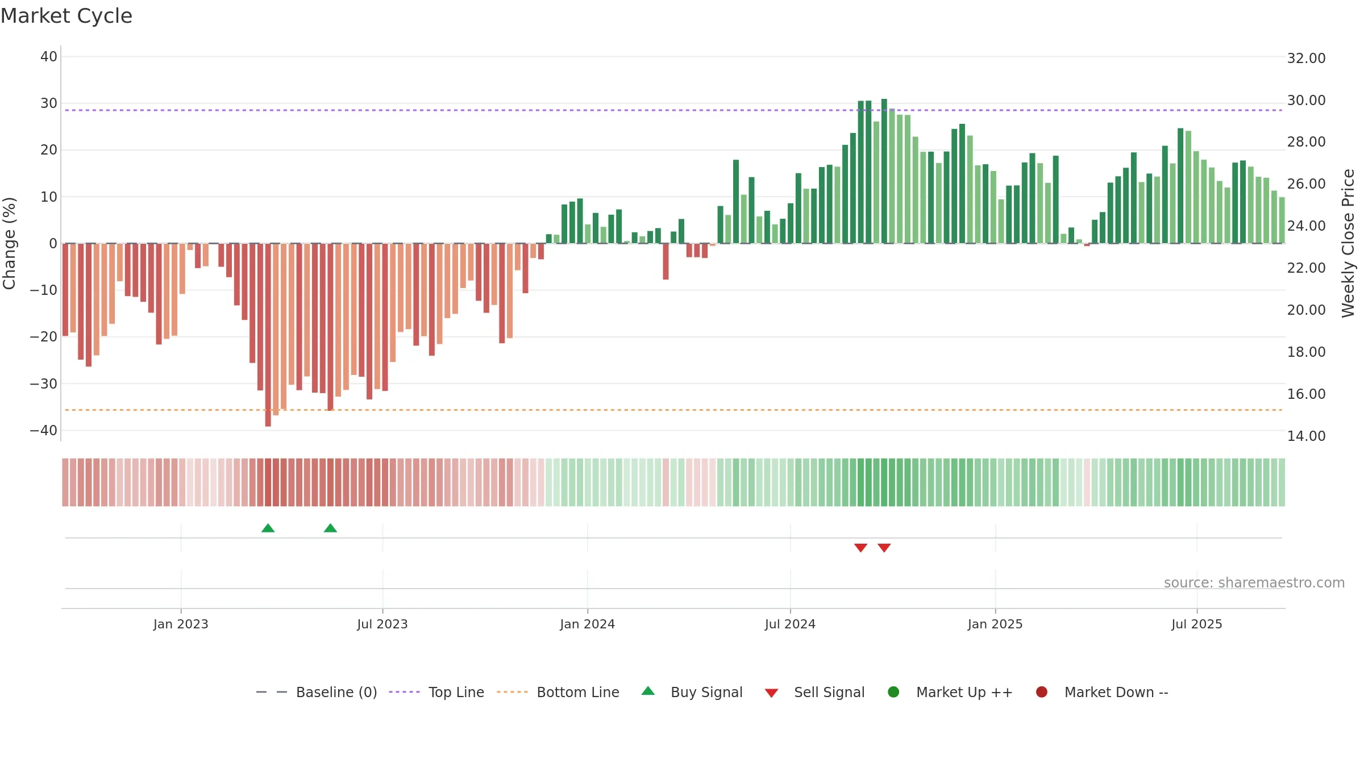Click the tallest green bar above 30 percent

pyautogui.click(x=884, y=171)
